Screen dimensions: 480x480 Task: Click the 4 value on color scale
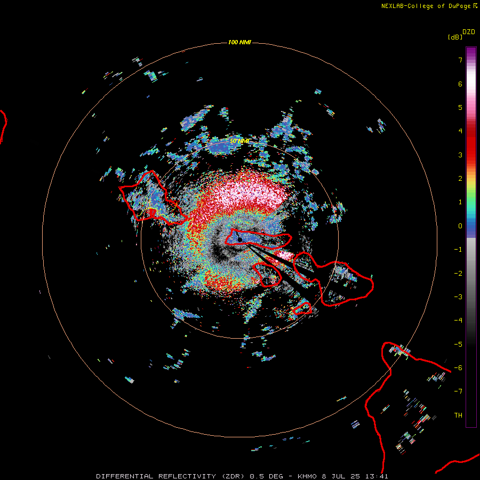coord(460,131)
